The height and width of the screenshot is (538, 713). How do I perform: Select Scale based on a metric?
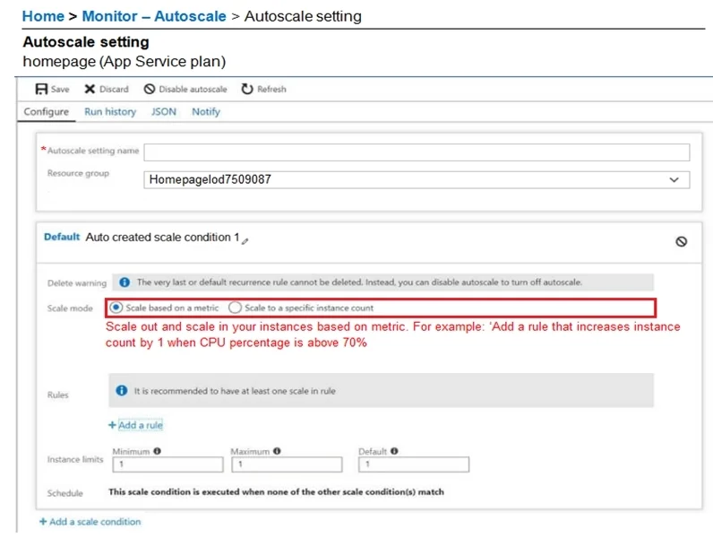[116, 308]
